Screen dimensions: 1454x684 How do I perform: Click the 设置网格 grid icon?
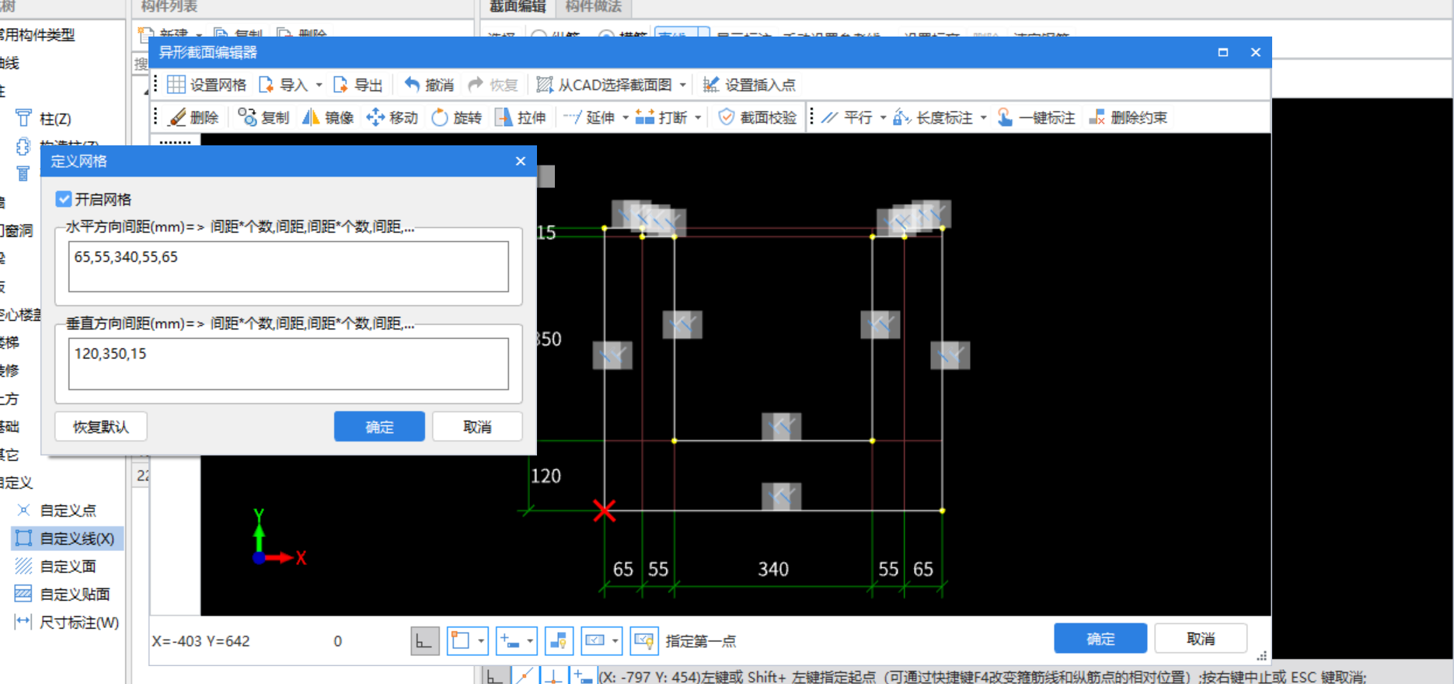[176, 85]
